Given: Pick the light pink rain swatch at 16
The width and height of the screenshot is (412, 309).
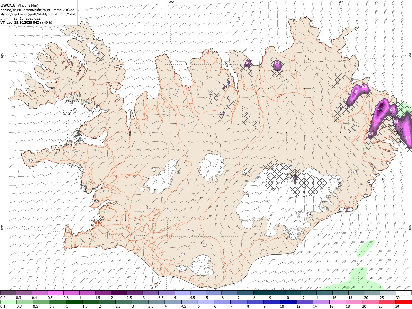Looking at the screenshot, I should tap(338, 302).
